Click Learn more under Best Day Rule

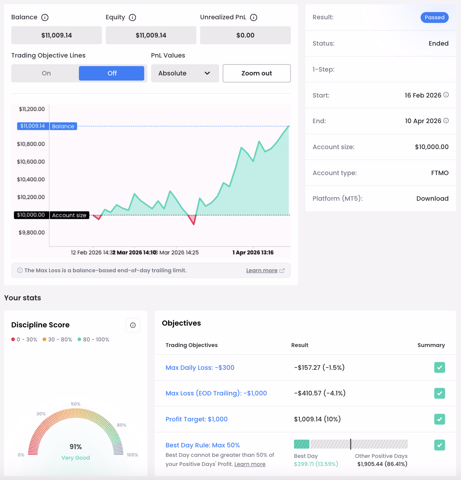pos(250,464)
